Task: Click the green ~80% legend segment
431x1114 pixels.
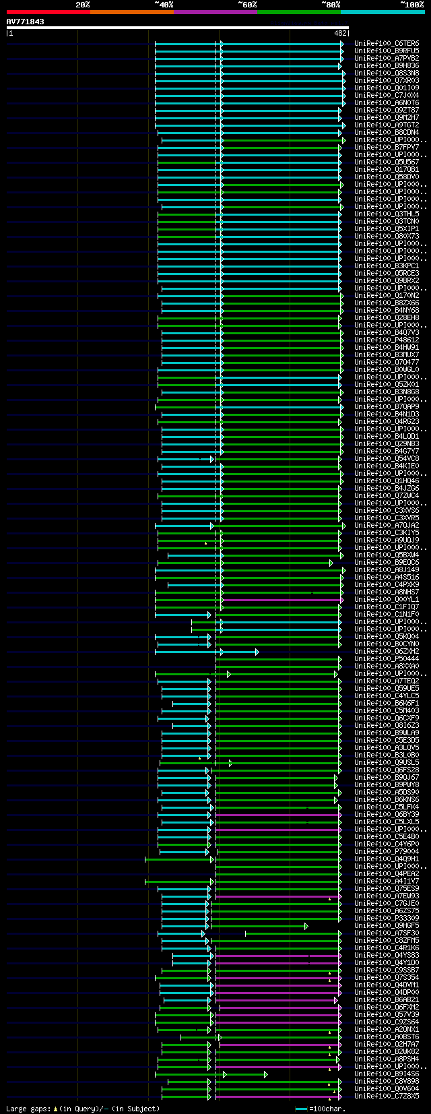Action: click(x=298, y=12)
